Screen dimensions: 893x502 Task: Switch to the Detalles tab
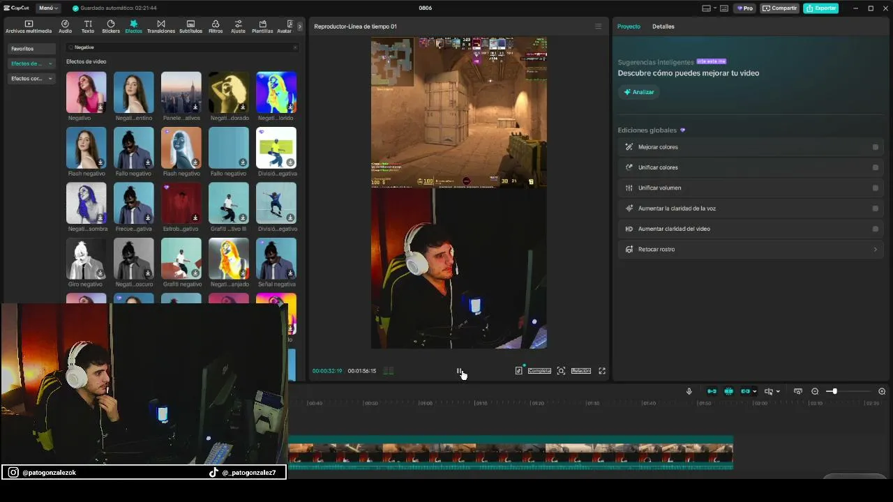(663, 26)
